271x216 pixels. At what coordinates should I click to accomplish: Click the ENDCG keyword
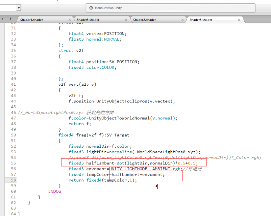[x=55, y=191]
